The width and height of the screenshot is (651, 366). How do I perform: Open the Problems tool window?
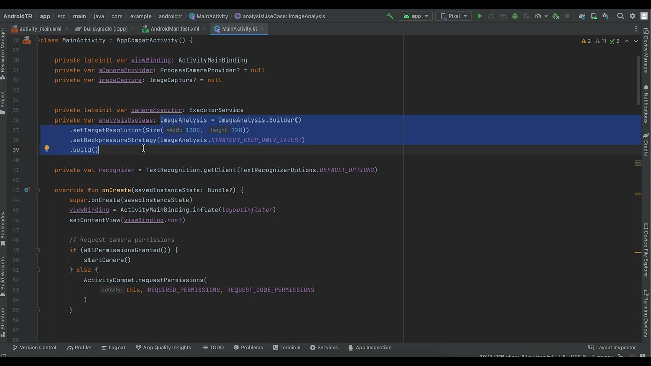[248, 348]
